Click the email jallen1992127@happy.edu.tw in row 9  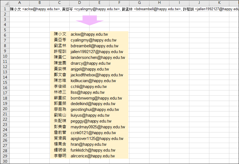pyautogui.click(x=97, y=52)
